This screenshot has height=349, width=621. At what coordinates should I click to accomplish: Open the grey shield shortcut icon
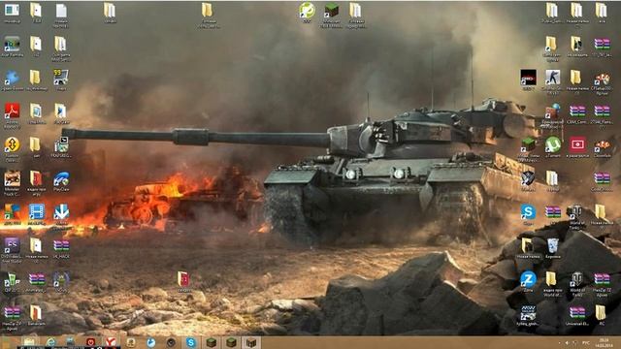point(528,178)
